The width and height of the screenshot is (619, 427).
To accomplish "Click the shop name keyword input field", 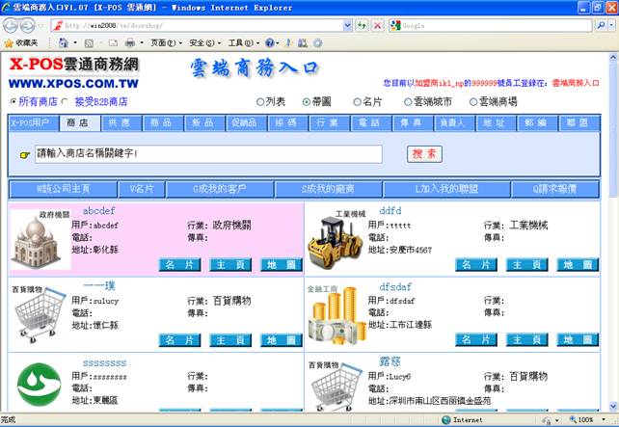I will pyautogui.click(x=208, y=154).
